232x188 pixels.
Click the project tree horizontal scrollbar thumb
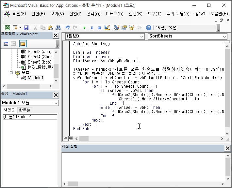[23, 86]
